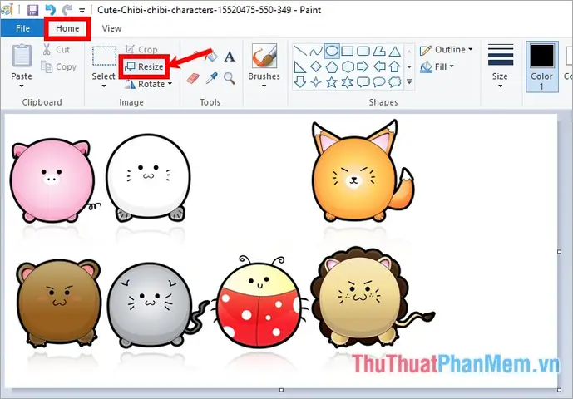Viewport: 573px width, 399px height.
Task: Click the Save icon in the title bar
Action: [x=33, y=9]
